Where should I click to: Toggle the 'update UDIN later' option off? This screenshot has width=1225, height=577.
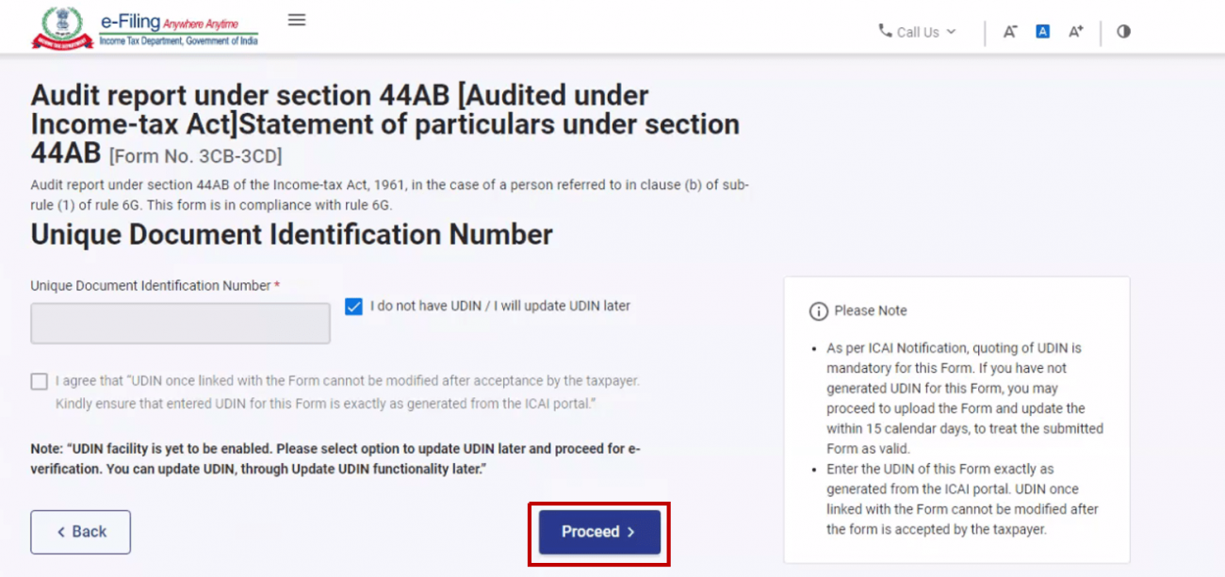[352, 306]
